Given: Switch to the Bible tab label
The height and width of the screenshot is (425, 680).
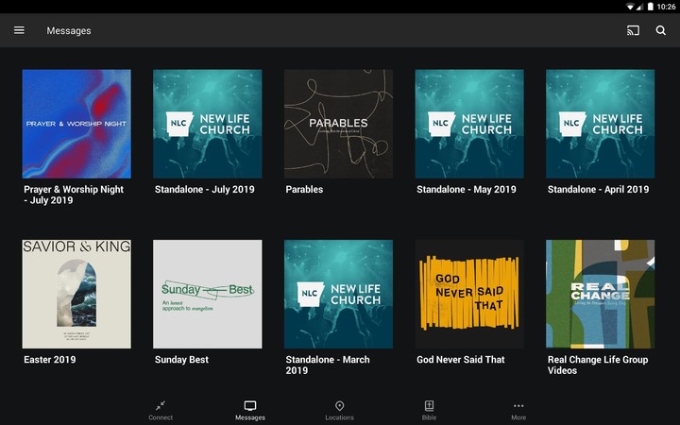Looking at the screenshot, I should [x=429, y=417].
